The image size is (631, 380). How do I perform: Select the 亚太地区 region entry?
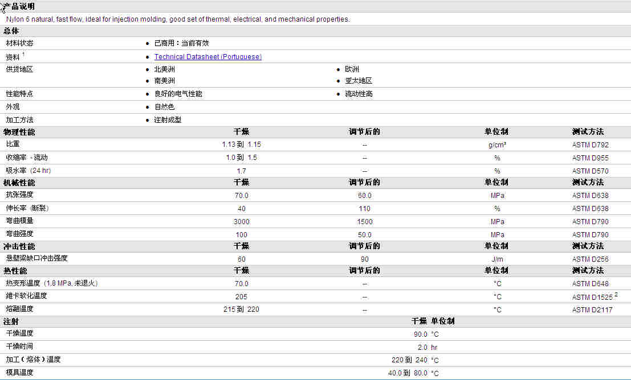(359, 81)
